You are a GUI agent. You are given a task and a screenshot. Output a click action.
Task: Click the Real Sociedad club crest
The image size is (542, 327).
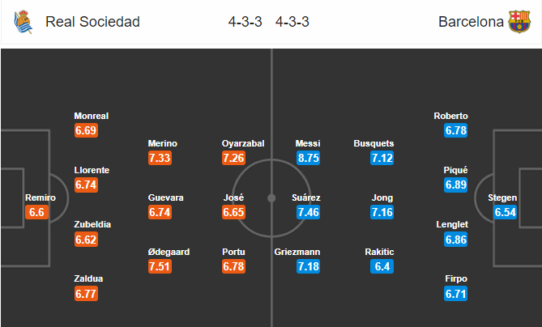click(23, 22)
